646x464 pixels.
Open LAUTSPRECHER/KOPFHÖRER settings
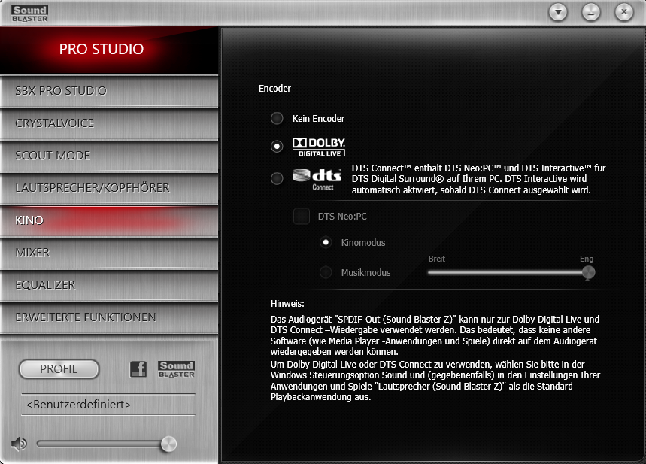(109, 188)
